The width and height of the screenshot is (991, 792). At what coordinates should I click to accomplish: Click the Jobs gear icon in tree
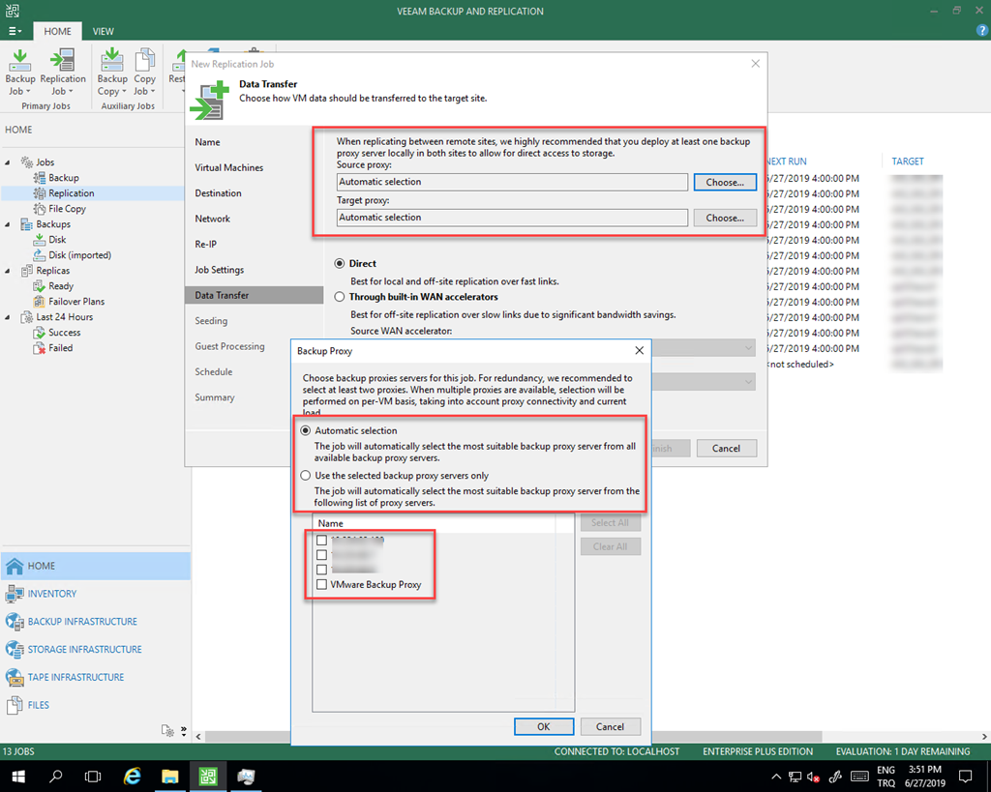(27, 162)
